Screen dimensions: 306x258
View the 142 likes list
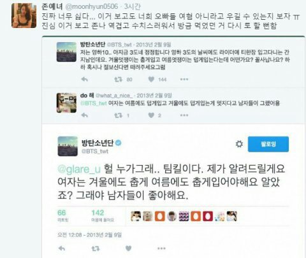(x=103, y=215)
